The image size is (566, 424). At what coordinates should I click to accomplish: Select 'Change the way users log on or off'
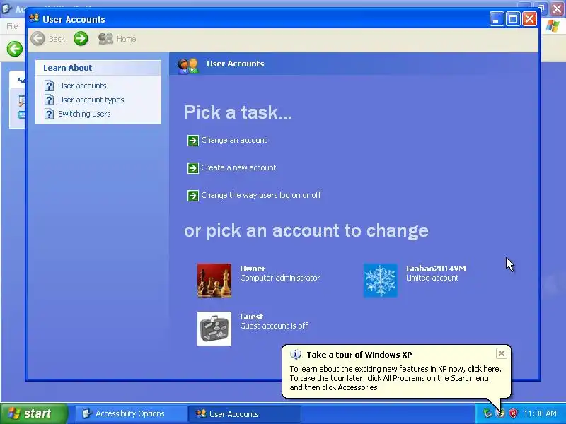261,195
